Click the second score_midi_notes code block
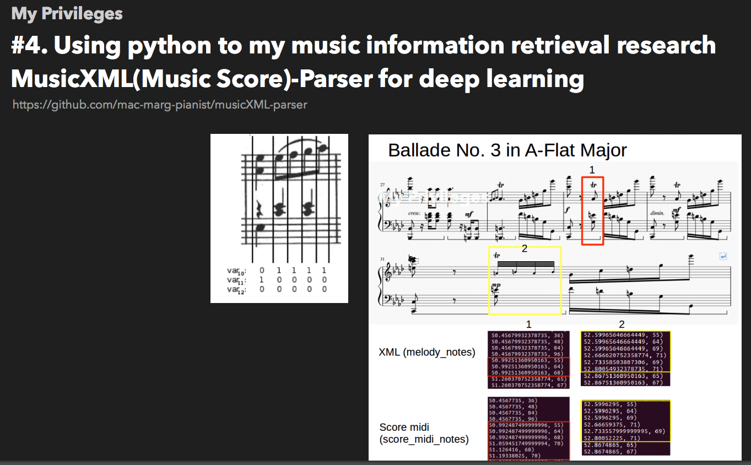This screenshot has width=751, height=465. point(625,428)
